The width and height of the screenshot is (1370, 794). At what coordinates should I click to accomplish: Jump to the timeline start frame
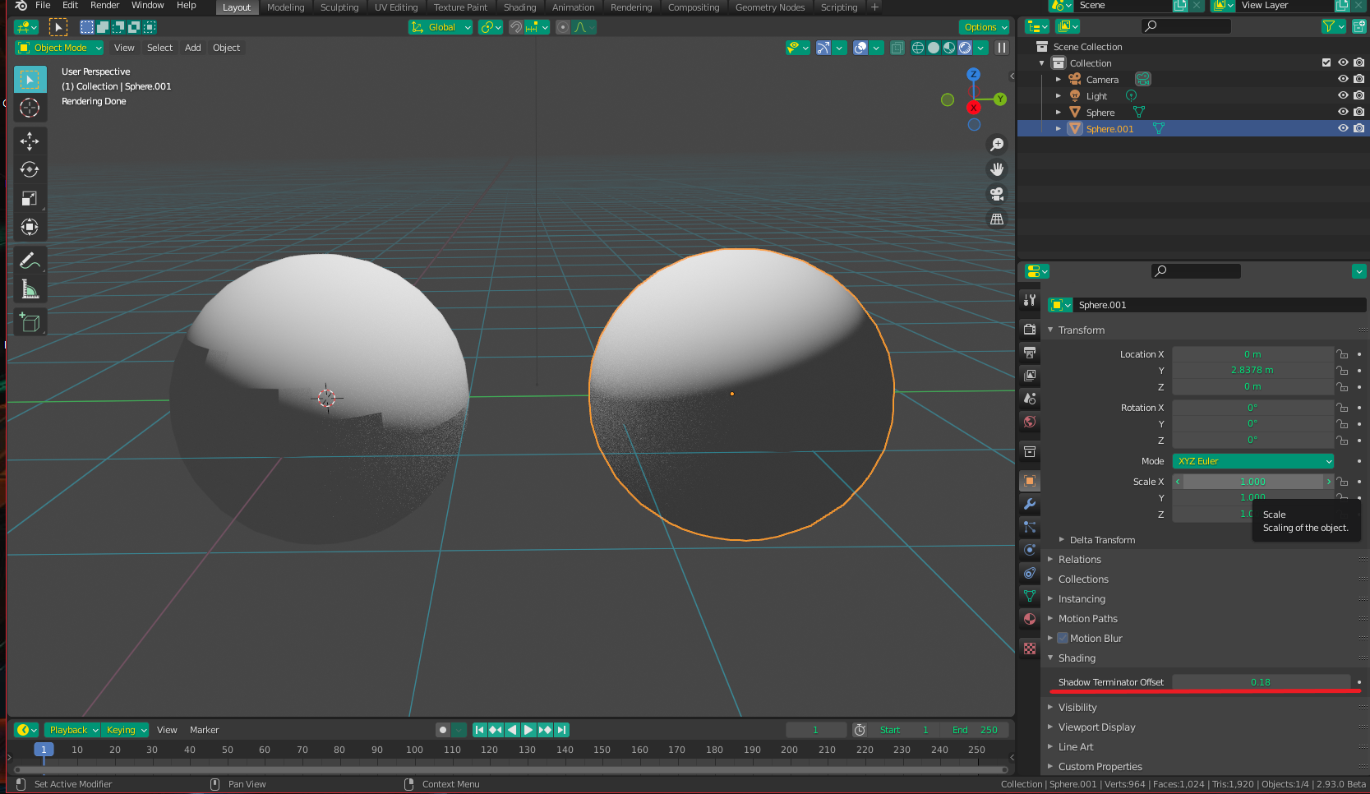(480, 730)
